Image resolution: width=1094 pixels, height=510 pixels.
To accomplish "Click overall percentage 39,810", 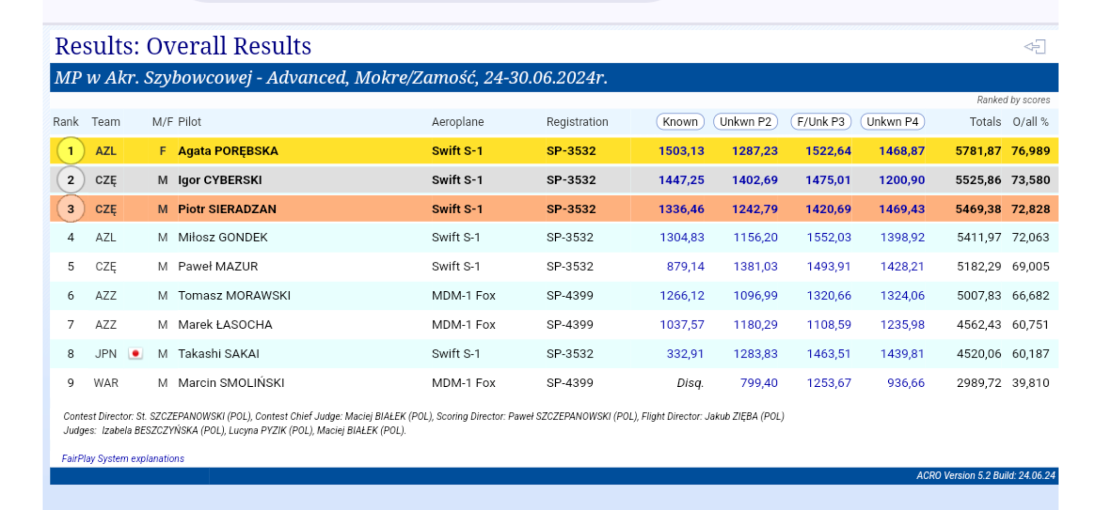I will pyautogui.click(x=1031, y=383).
